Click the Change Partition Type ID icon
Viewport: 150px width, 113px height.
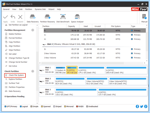point(6,58)
